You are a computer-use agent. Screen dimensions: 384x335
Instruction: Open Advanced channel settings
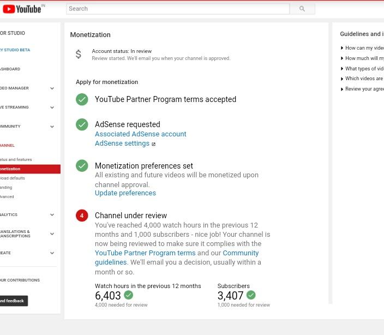7,196
